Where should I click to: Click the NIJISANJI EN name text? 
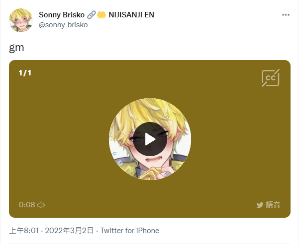click(x=131, y=15)
